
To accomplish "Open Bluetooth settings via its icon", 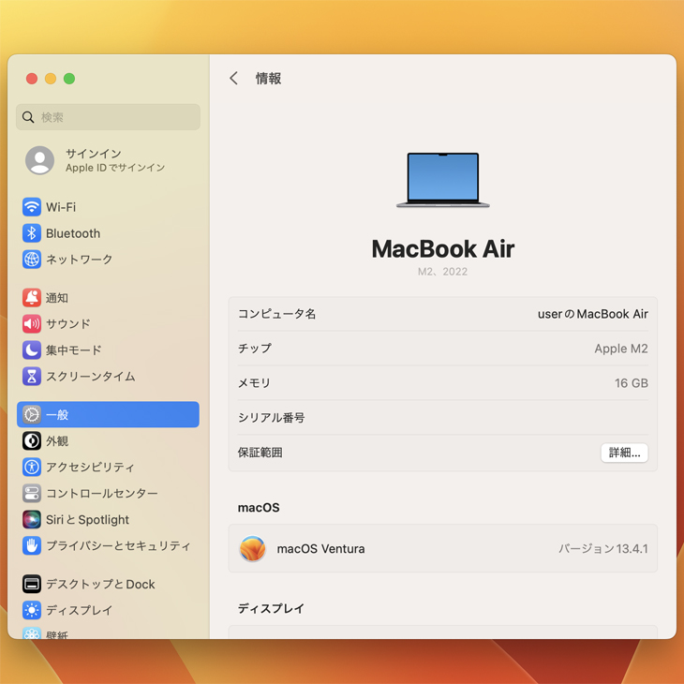I will (32, 233).
